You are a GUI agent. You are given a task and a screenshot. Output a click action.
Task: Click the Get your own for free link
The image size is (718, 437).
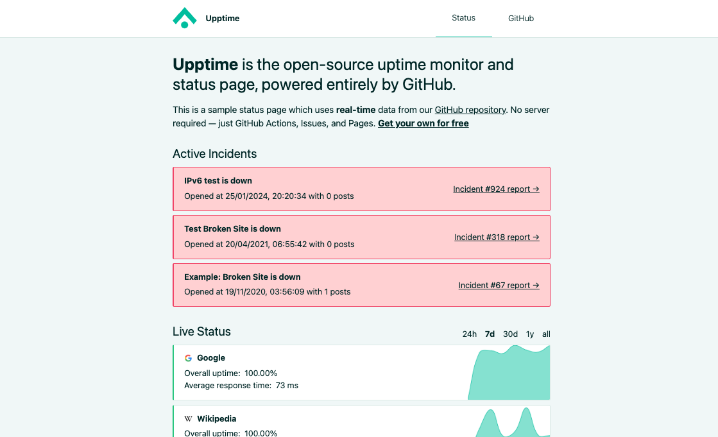pyautogui.click(x=423, y=123)
